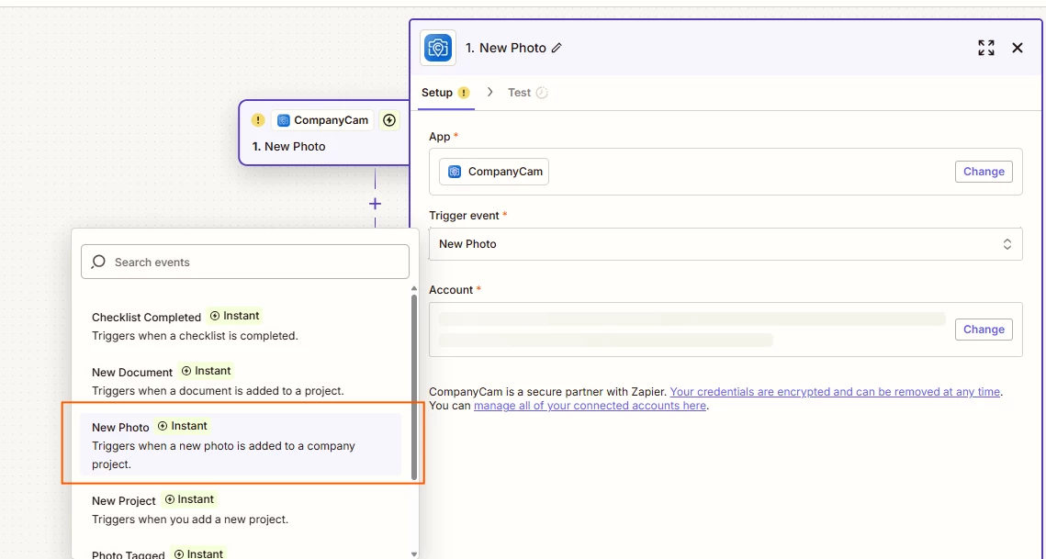Change the CompanyCam app

click(984, 172)
